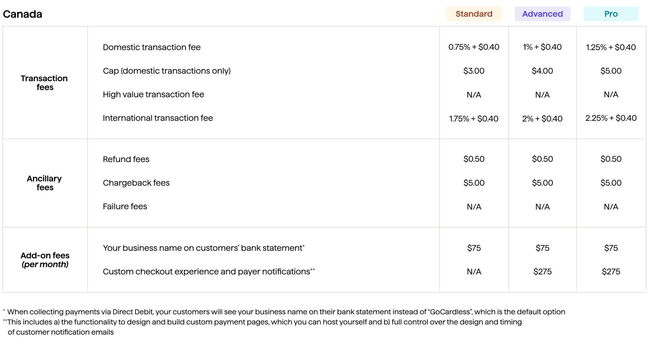Click the 0.75% + $0.40 Standard domestic fee
649x351 pixels.
pyautogui.click(x=474, y=47)
